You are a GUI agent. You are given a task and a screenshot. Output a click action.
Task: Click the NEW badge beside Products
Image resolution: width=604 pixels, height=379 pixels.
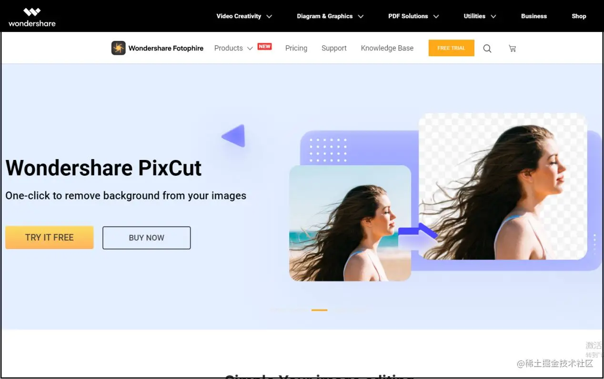tap(264, 46)
